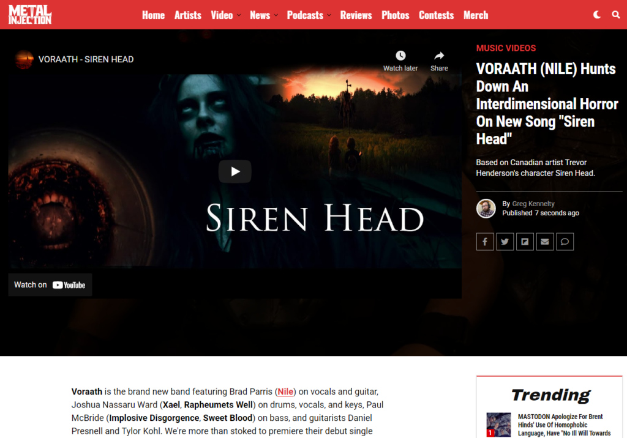Click the video Share arrow icon
The image size is (627, 438).
click(439, 56)
